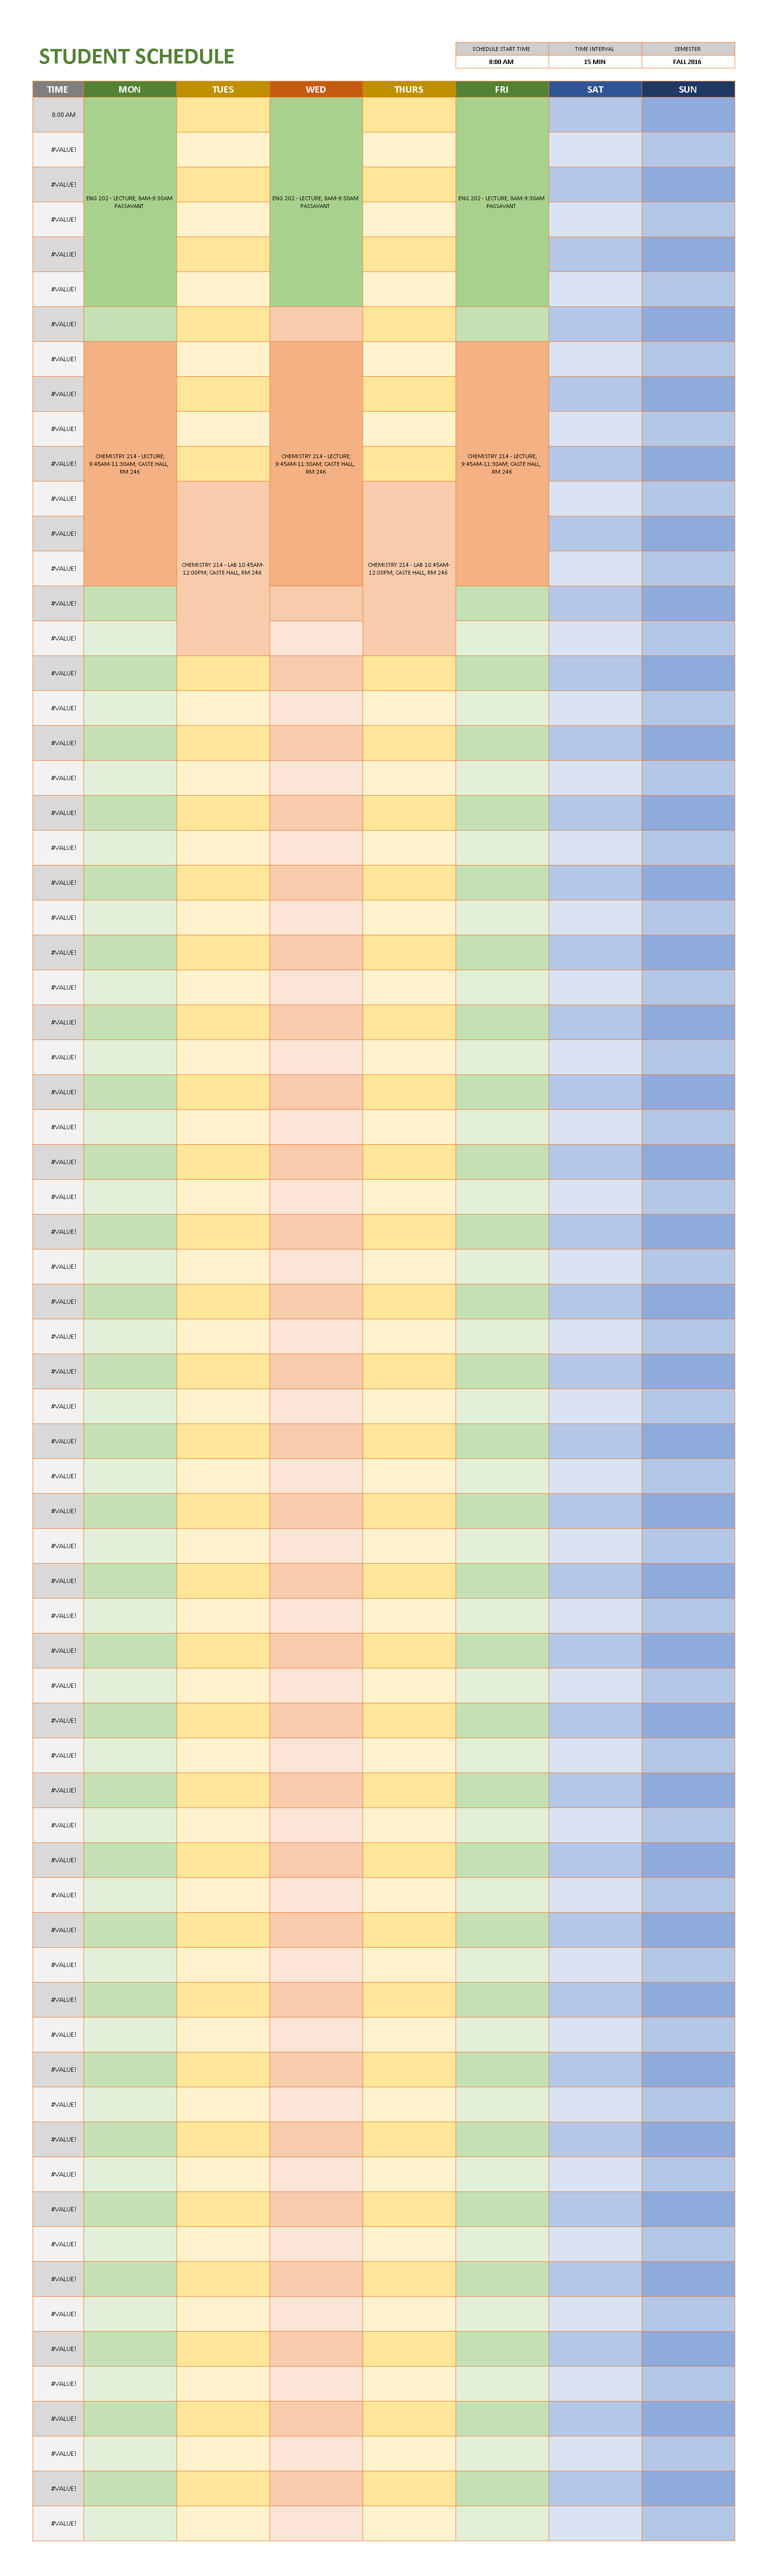
Task: Select the MON column header
Action: 130,89
